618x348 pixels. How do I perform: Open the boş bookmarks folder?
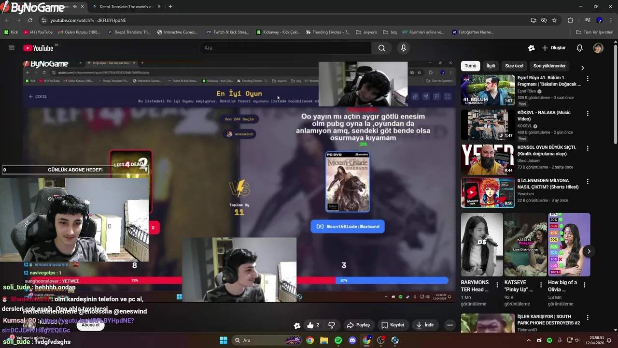(x=390, y=32)
